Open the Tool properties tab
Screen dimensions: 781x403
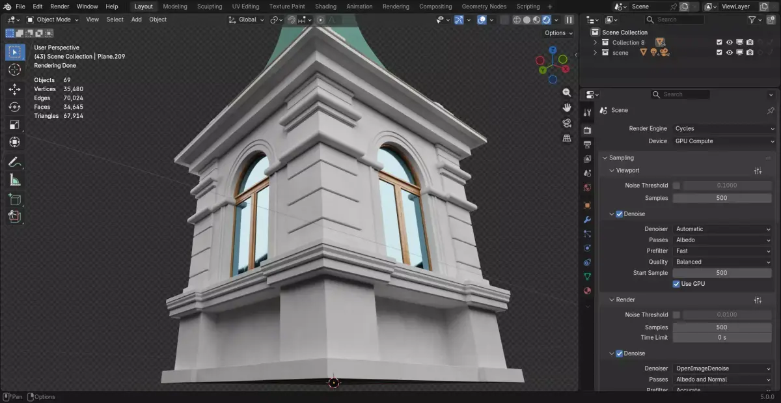587,113
